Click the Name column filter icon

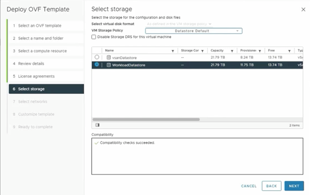click(173, 51)
